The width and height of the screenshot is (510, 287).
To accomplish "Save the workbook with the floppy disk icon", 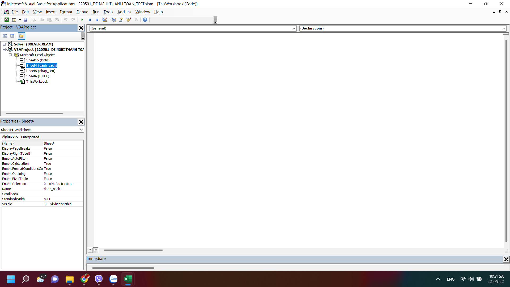I will point(25,20).
